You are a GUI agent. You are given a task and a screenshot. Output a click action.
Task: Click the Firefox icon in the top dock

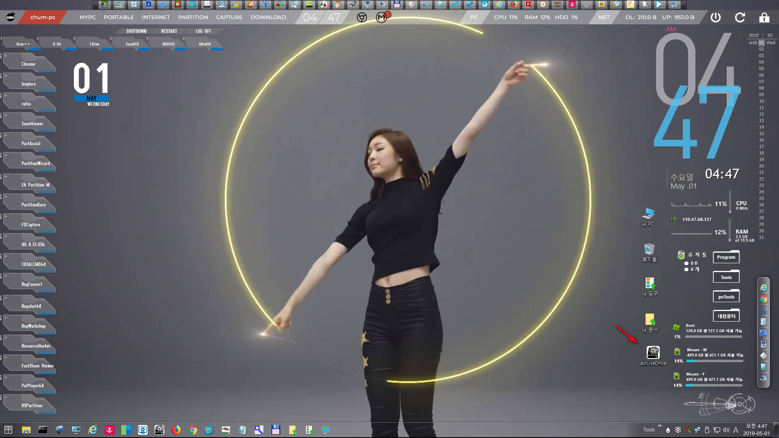click(514, 4)
